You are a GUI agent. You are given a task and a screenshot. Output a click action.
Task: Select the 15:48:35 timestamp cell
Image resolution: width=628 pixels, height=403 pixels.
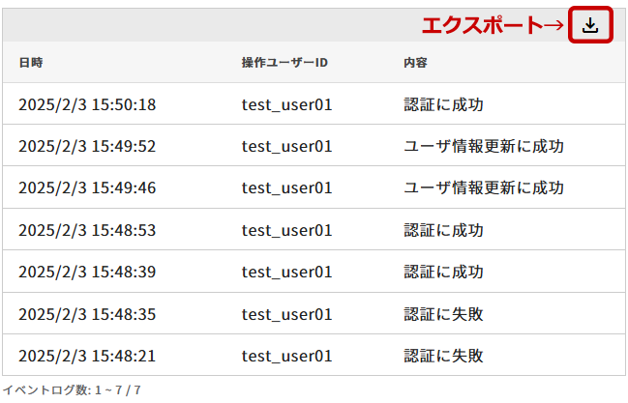(x=87, y=313)
